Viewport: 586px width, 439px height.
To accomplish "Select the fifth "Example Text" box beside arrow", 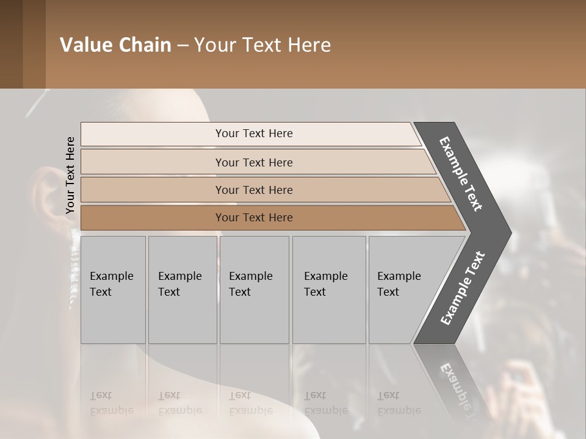I will pos(403,290).
